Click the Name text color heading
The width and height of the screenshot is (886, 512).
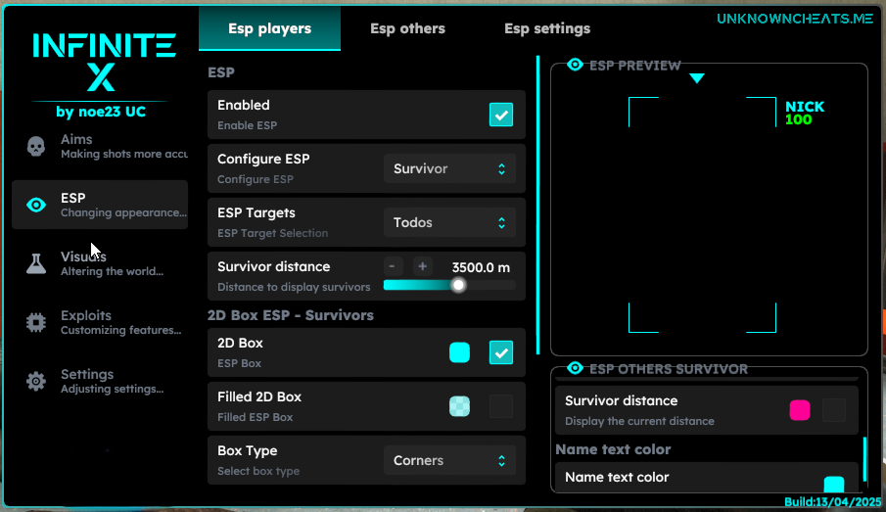pyautogui.click(x=613, y=449)
